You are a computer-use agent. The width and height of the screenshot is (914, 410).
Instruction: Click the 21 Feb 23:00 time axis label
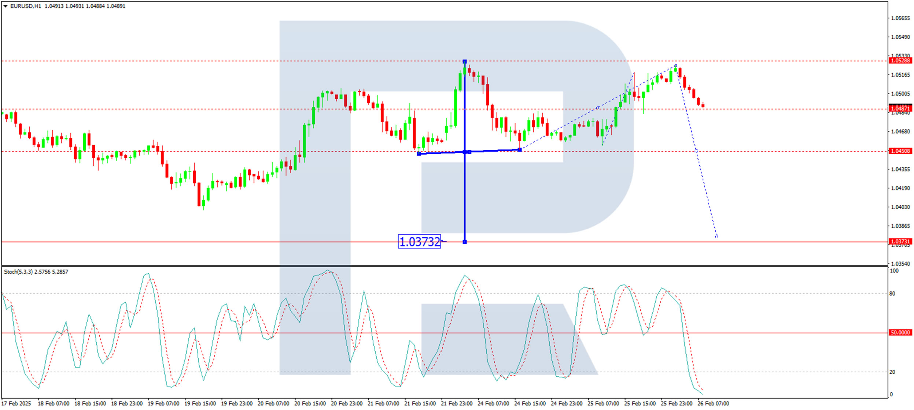click(x=457, y=403)
